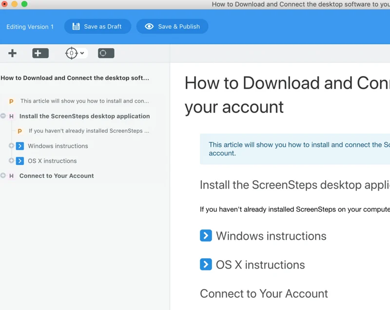The width and height of the screenshot is (390, 310).
Task: Click the green maximize window button
Action: click(24, 4)
